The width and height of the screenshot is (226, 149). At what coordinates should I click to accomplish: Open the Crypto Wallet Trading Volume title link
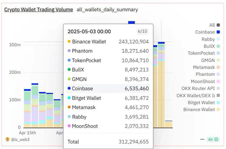pyautogui.click(x=39, y=10)
